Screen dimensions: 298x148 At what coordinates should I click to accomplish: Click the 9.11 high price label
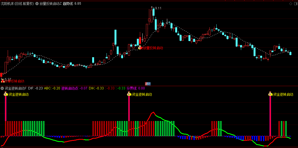(x=158, y=8)
